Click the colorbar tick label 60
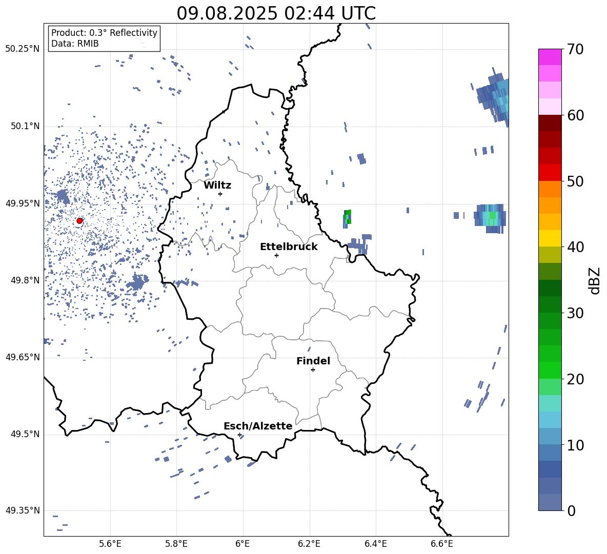Image resolution: width=607 pixels, height=554 pixels. tap(575, 116)
